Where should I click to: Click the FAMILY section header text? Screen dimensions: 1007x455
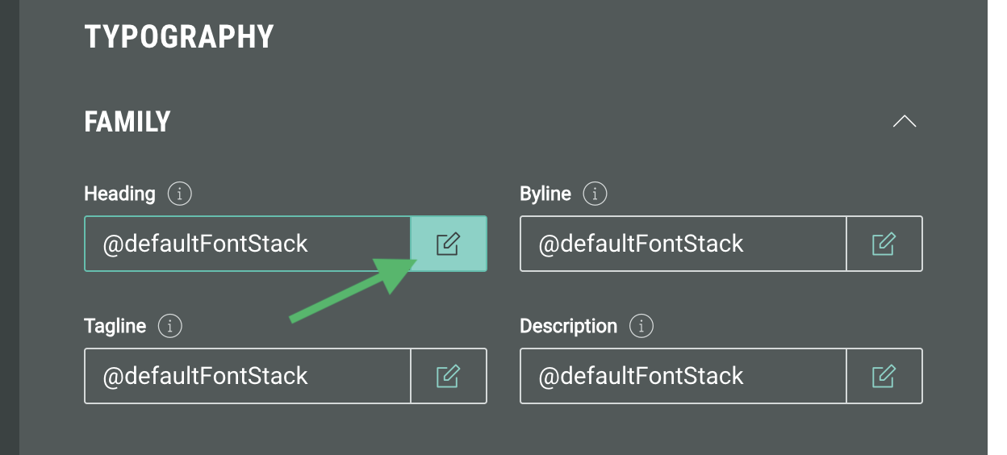pos(127,122)
